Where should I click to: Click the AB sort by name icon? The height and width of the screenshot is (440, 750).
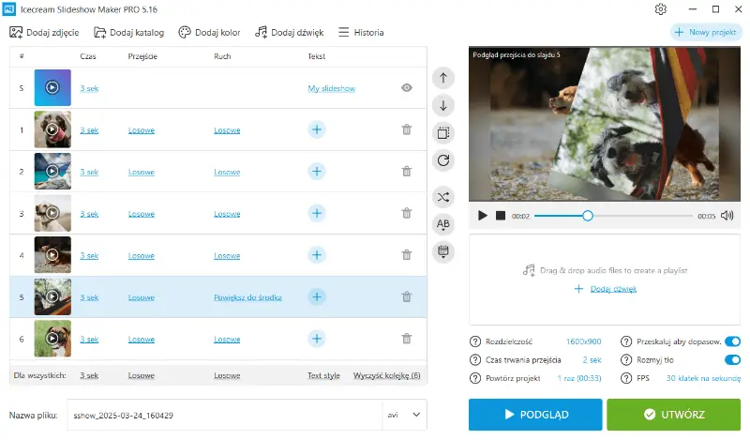[x=442, y=224]
